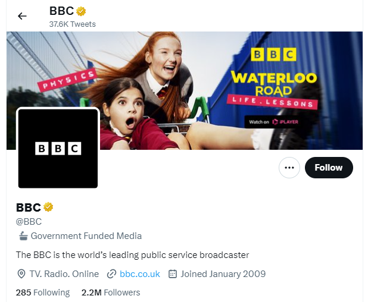Image resolution: width=371 pixels, height=302 pixels.
Task: Click the BBC title in the top header
Action: (x=62, y=11)
